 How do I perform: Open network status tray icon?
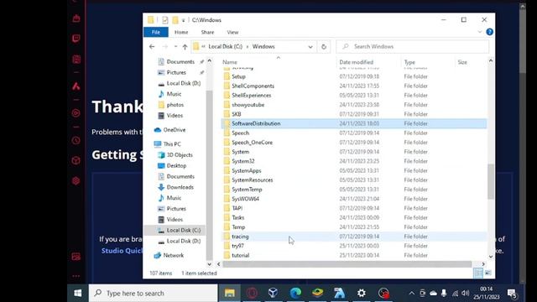tap(455, 293)
